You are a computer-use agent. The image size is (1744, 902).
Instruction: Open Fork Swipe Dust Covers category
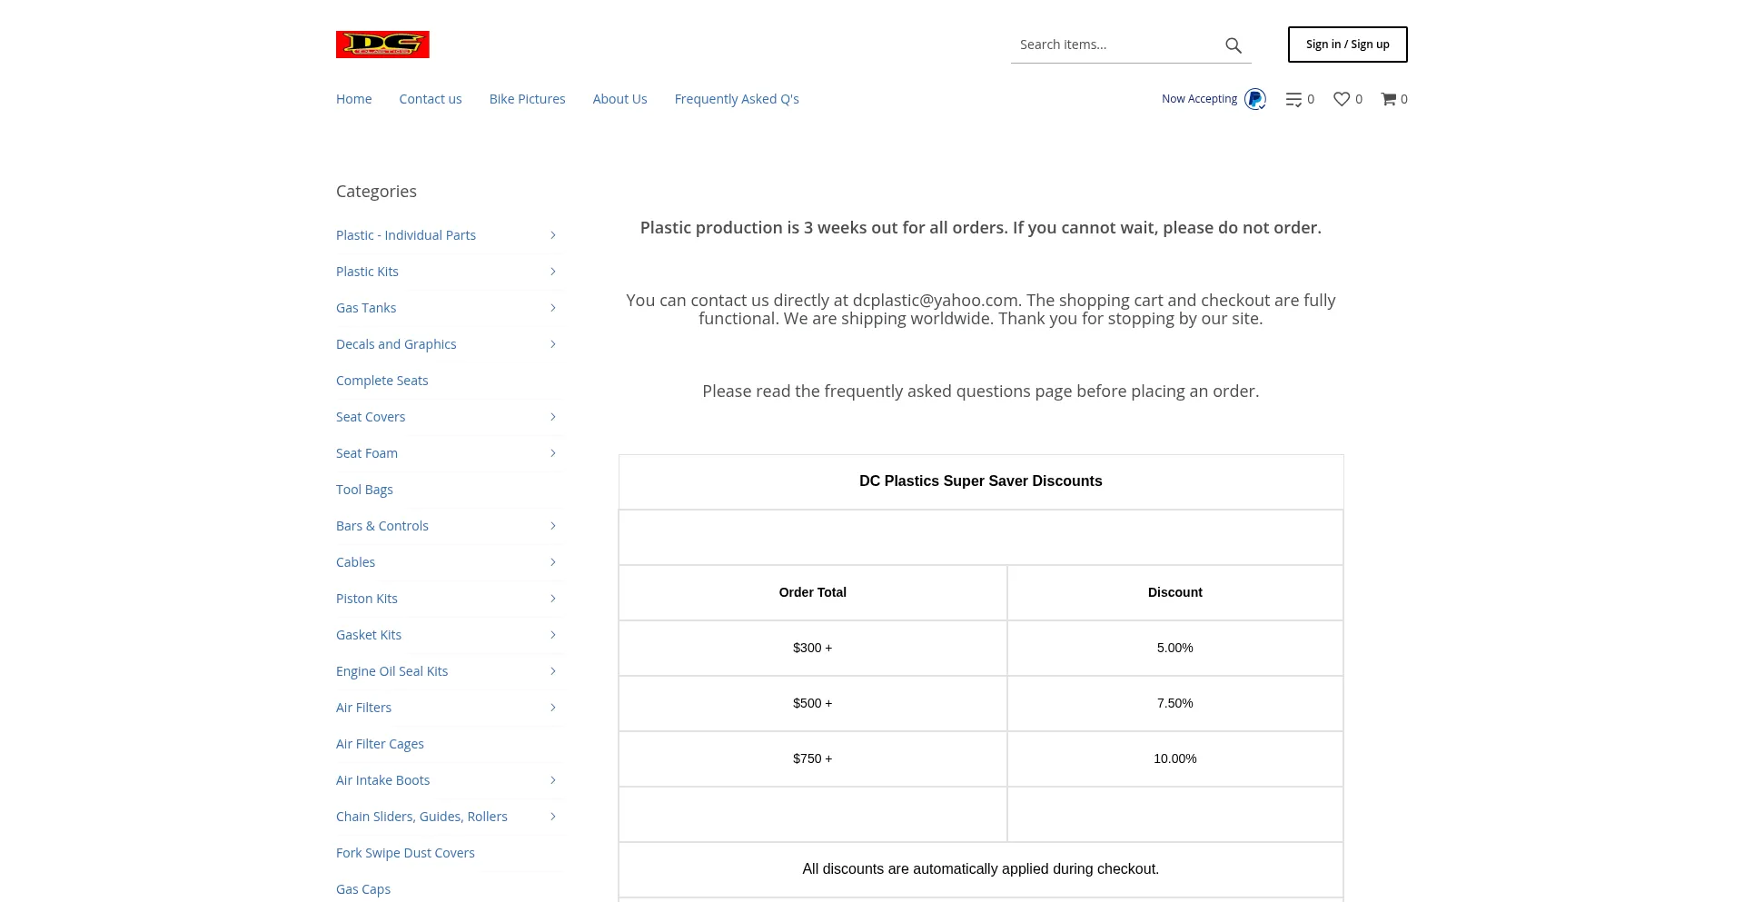(x=405, y=853)
